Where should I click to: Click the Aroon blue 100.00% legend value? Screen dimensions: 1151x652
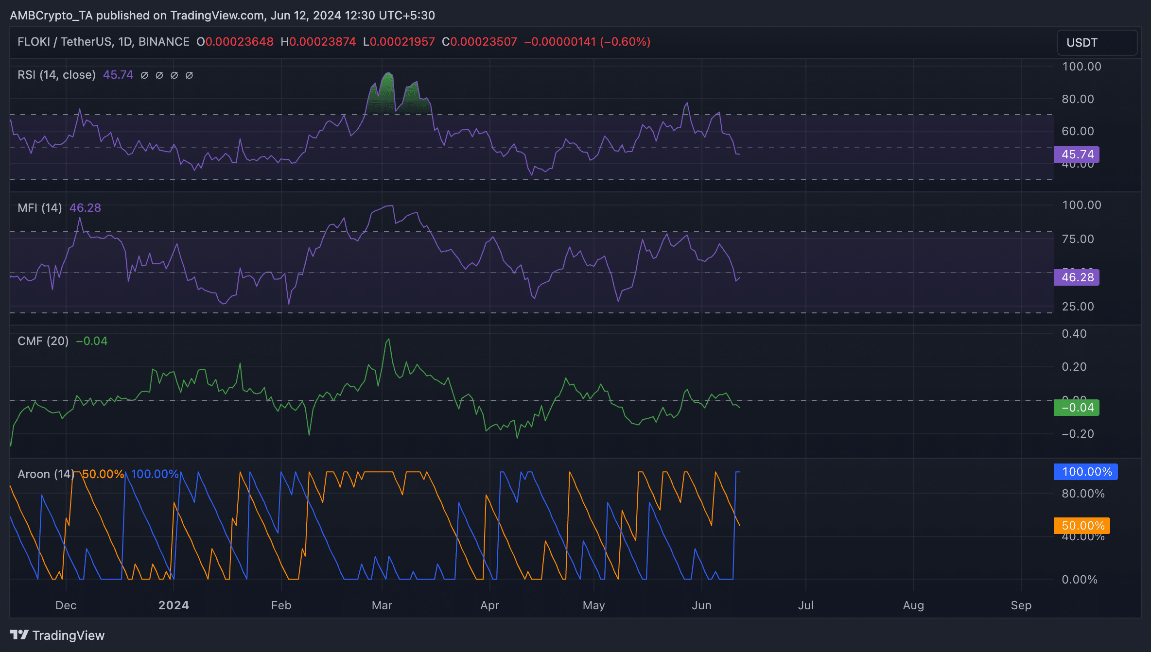tap(155, 474)
